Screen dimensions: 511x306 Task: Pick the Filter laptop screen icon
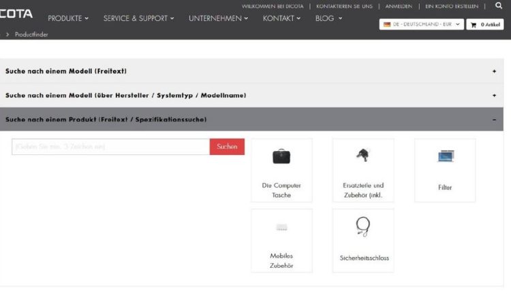click(445, 156)
